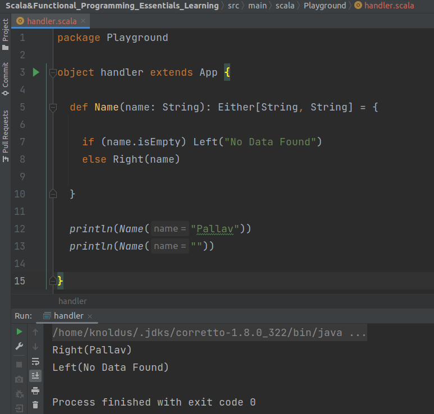Screen dimensions: 434x414
Task: Click line number 12 in gutter
Action: [20, 229]
